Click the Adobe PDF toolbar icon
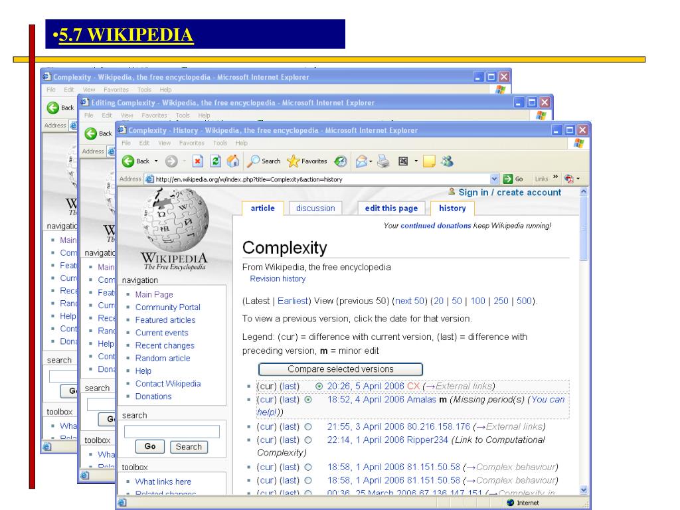 [569, 179]
